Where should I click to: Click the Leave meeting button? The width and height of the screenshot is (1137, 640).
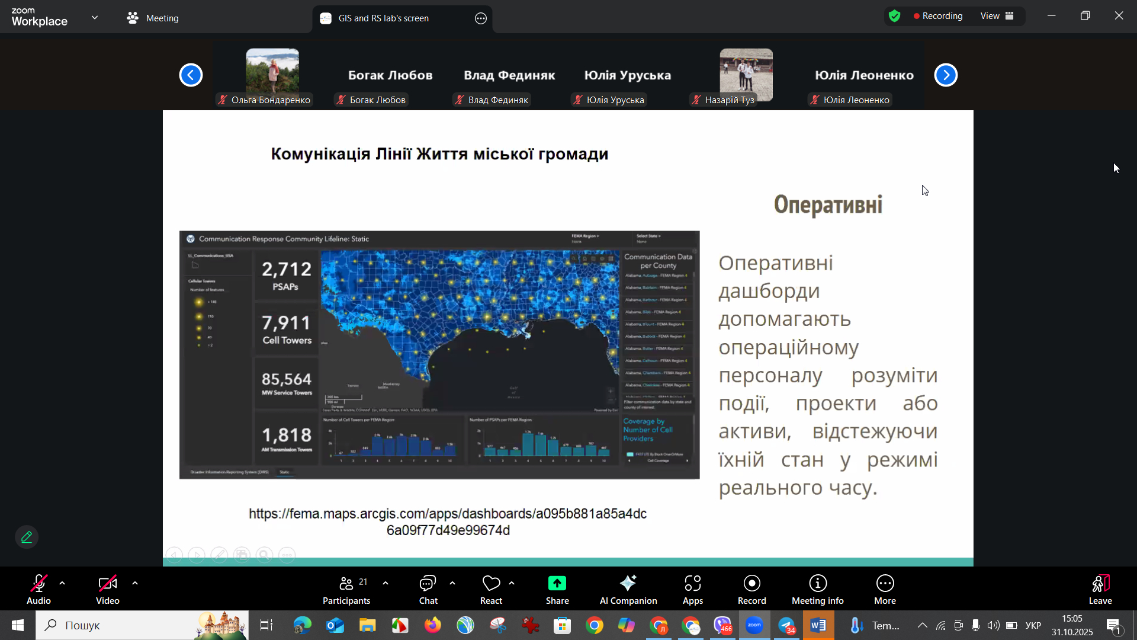coord(1100,589)
